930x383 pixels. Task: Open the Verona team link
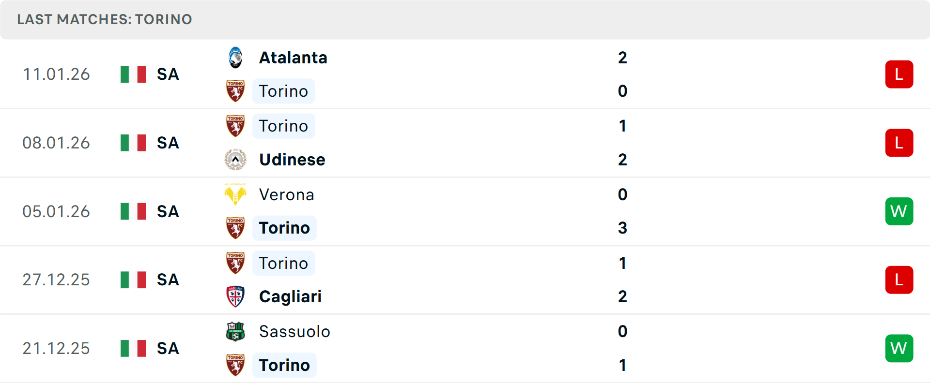(x=287, y=194)
